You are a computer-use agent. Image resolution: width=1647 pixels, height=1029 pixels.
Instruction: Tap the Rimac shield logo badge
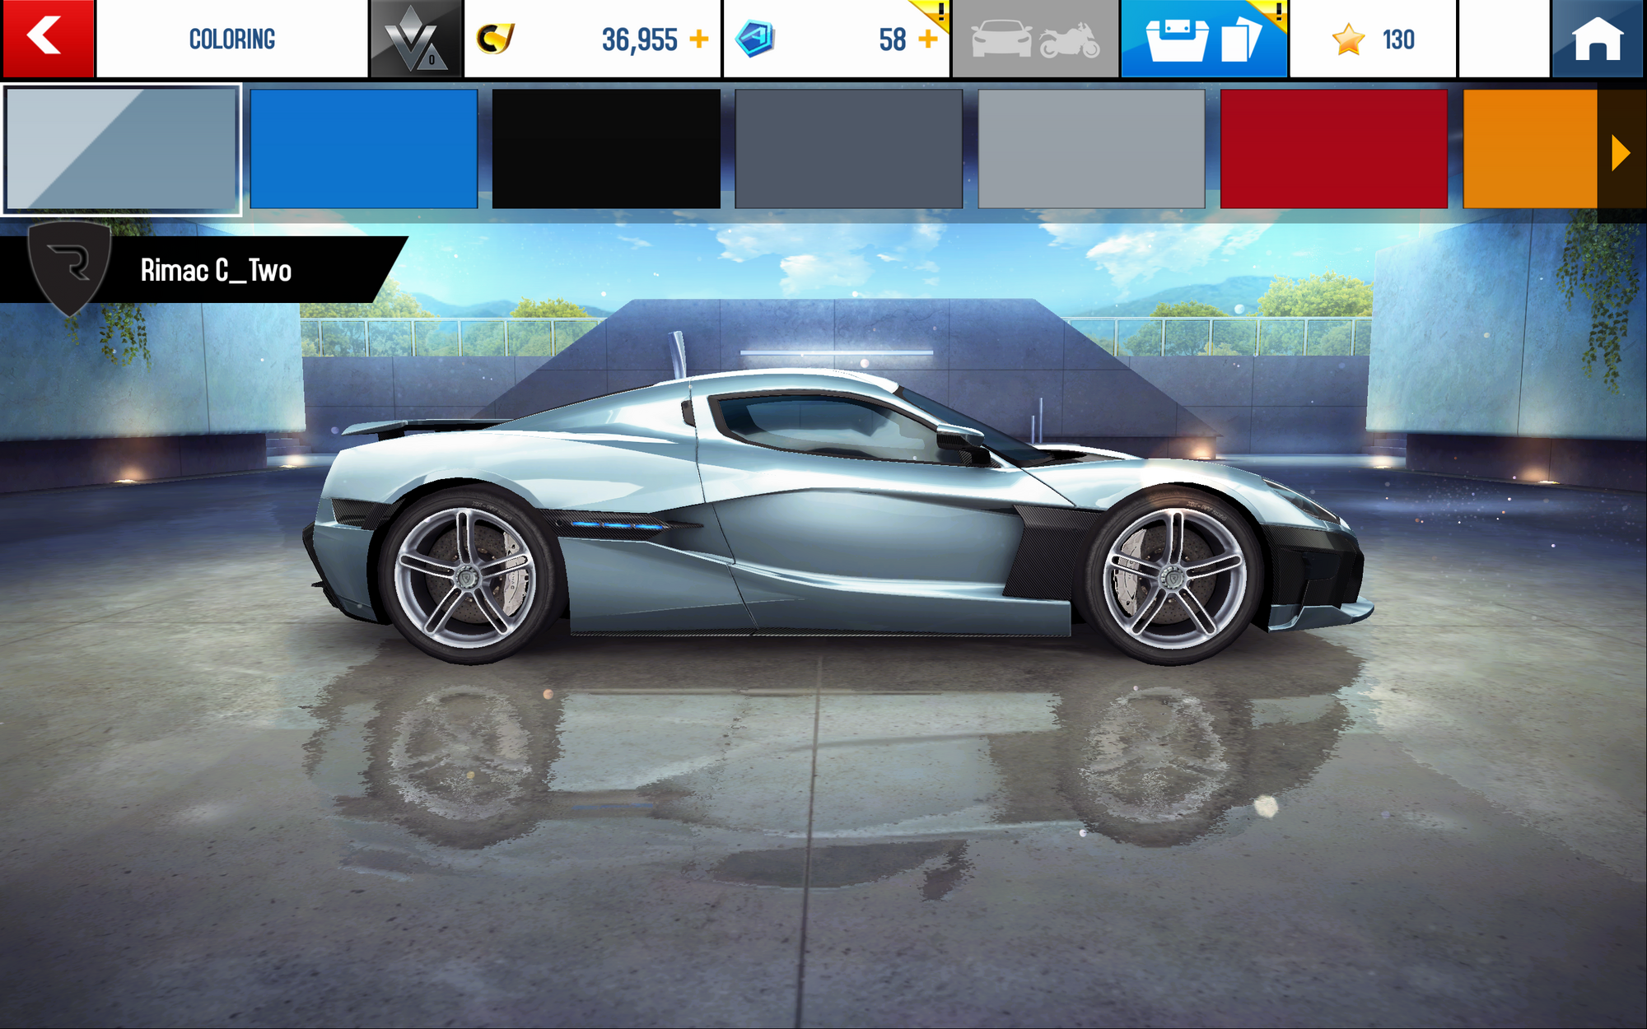[69, 268]
